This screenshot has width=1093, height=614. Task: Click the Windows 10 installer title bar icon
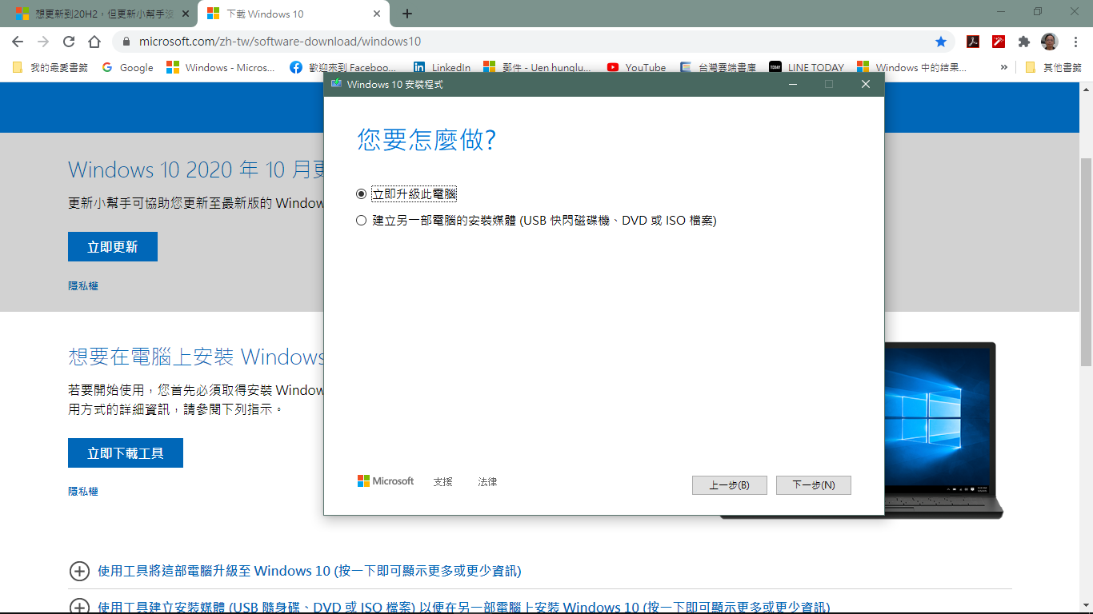coord(336,84)
